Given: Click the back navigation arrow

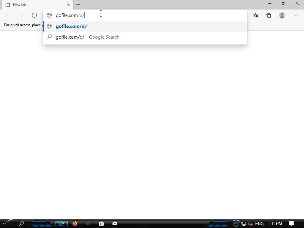Looking at the screenshot, I should (8, 15).
